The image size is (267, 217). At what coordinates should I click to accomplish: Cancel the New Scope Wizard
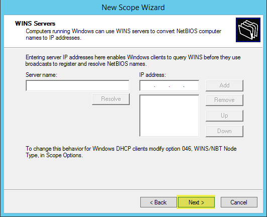click(x=239, y=202)
